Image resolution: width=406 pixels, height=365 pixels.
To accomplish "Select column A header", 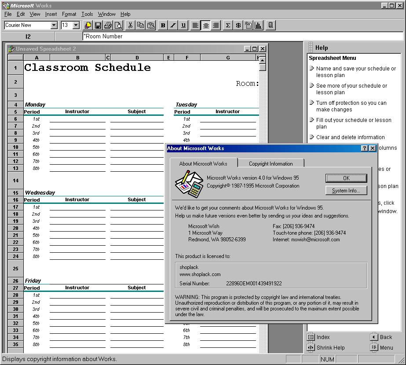I will tap(37, 58).
